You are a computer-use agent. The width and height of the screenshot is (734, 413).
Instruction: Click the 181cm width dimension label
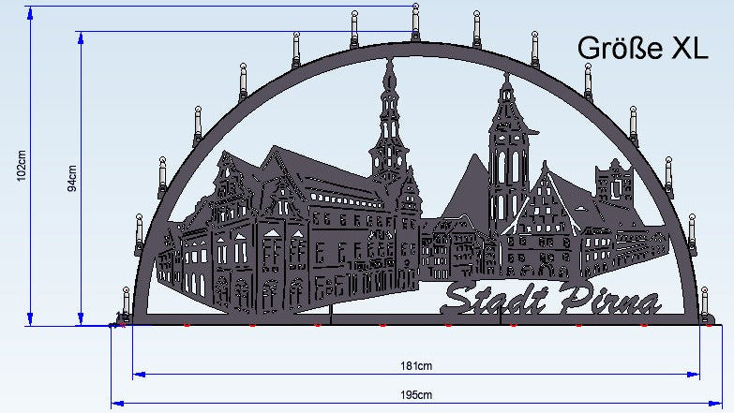tap(415, 365)
